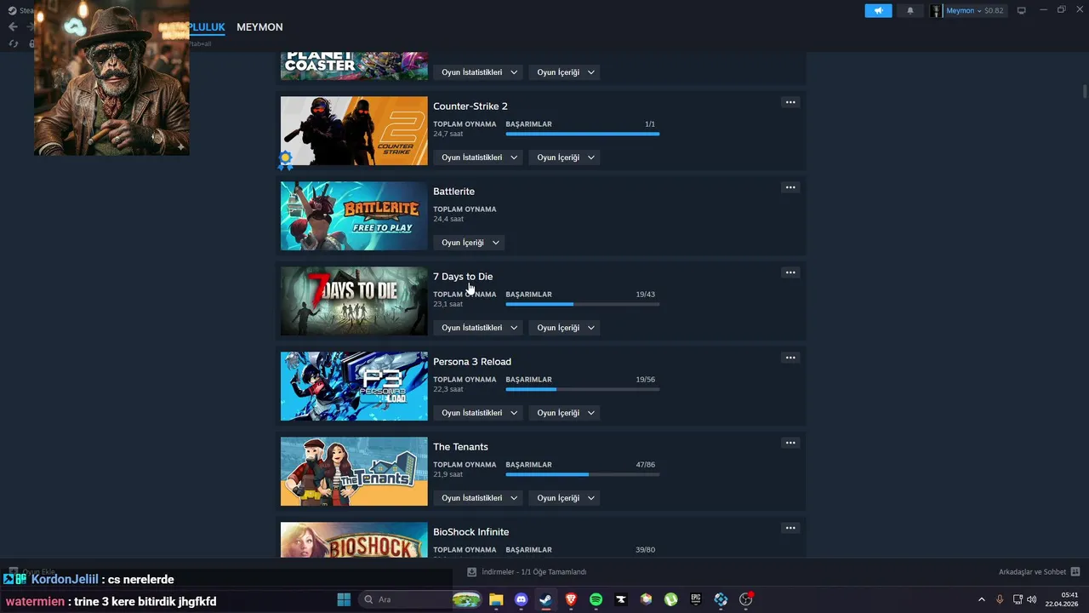Click the Counter-Strike 2 game thumbnail

pyautogui.click(x=354, y=130)
